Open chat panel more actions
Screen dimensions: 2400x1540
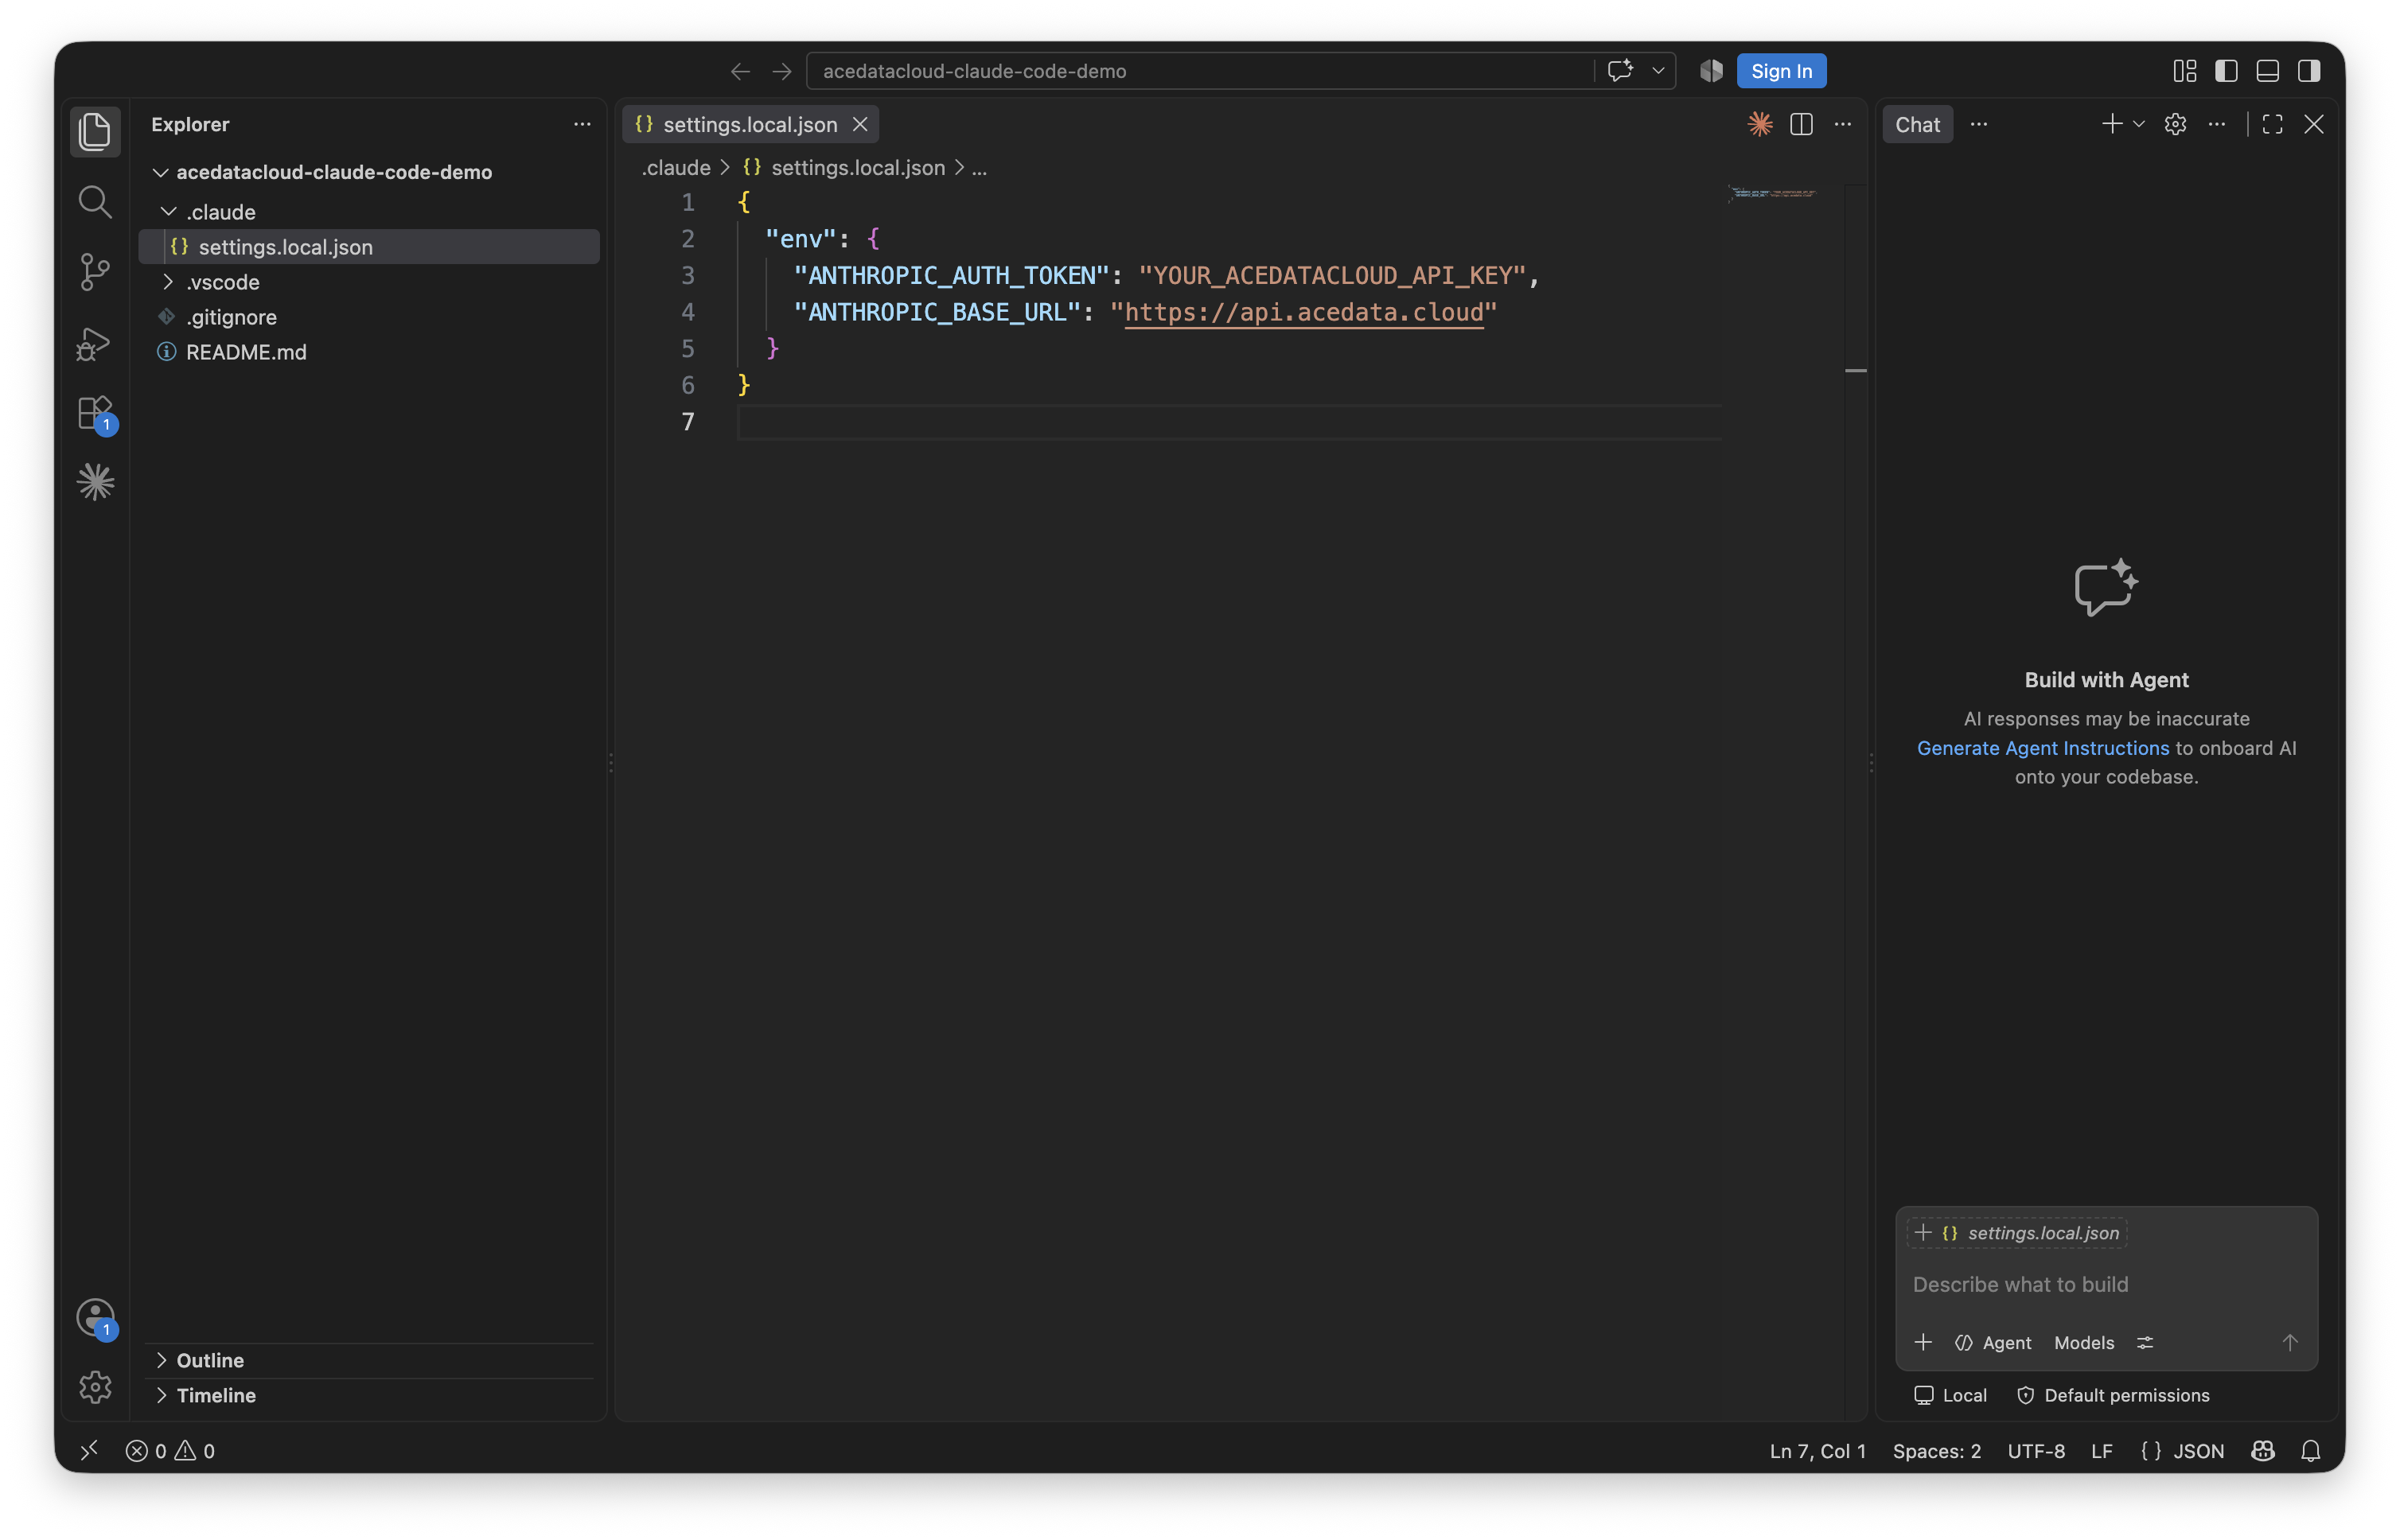click(x=2217, y=124)
